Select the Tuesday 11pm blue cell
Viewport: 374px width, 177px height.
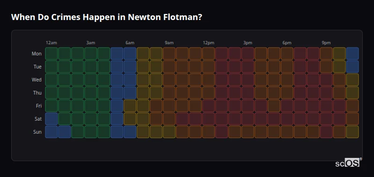click(x=352, y=67)
